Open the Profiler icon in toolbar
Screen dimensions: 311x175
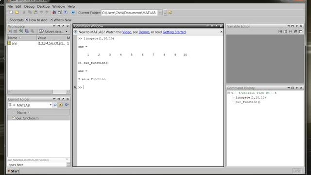tap(66, 13)
